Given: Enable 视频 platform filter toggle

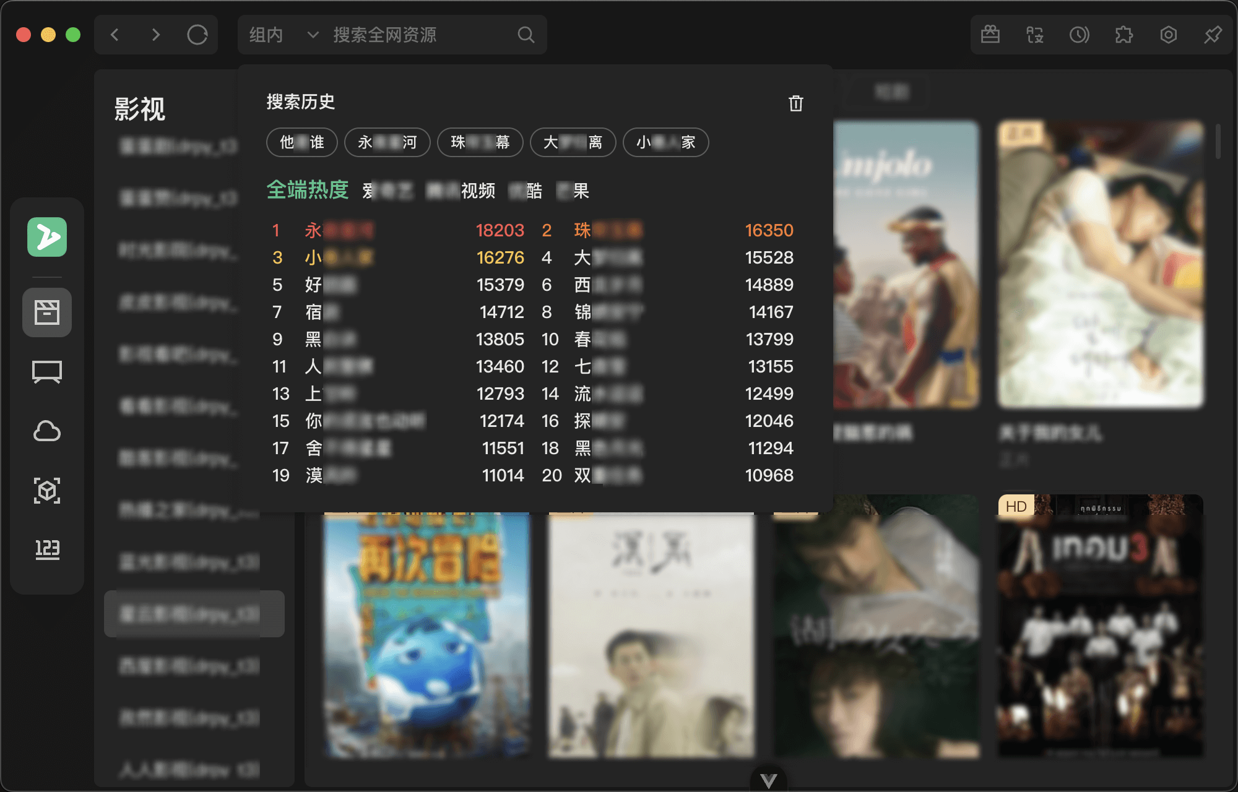Looking at the screenshot, I should point(460,191).
